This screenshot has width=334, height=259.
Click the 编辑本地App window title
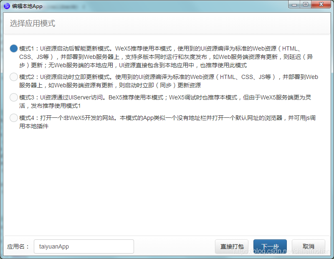27,6
